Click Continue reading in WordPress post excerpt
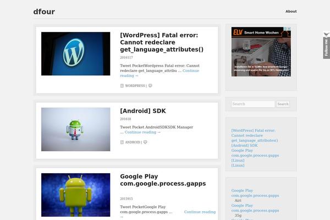This screenshot has height=220, width=330. [x=159, y=73]
